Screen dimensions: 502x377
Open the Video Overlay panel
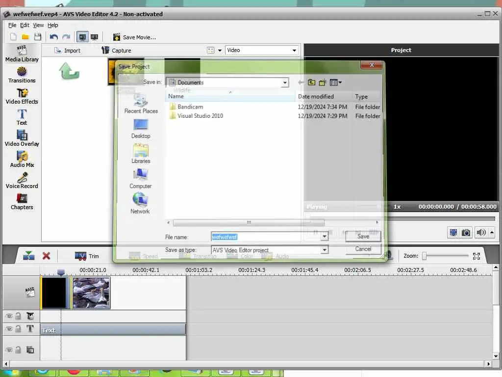pos(22,138)
